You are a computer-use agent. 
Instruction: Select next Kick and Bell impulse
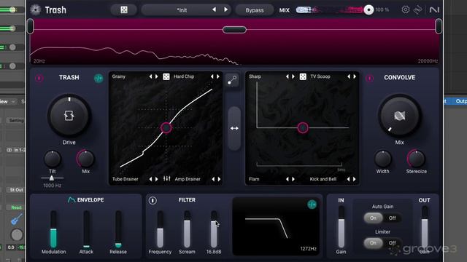point(355,179)
